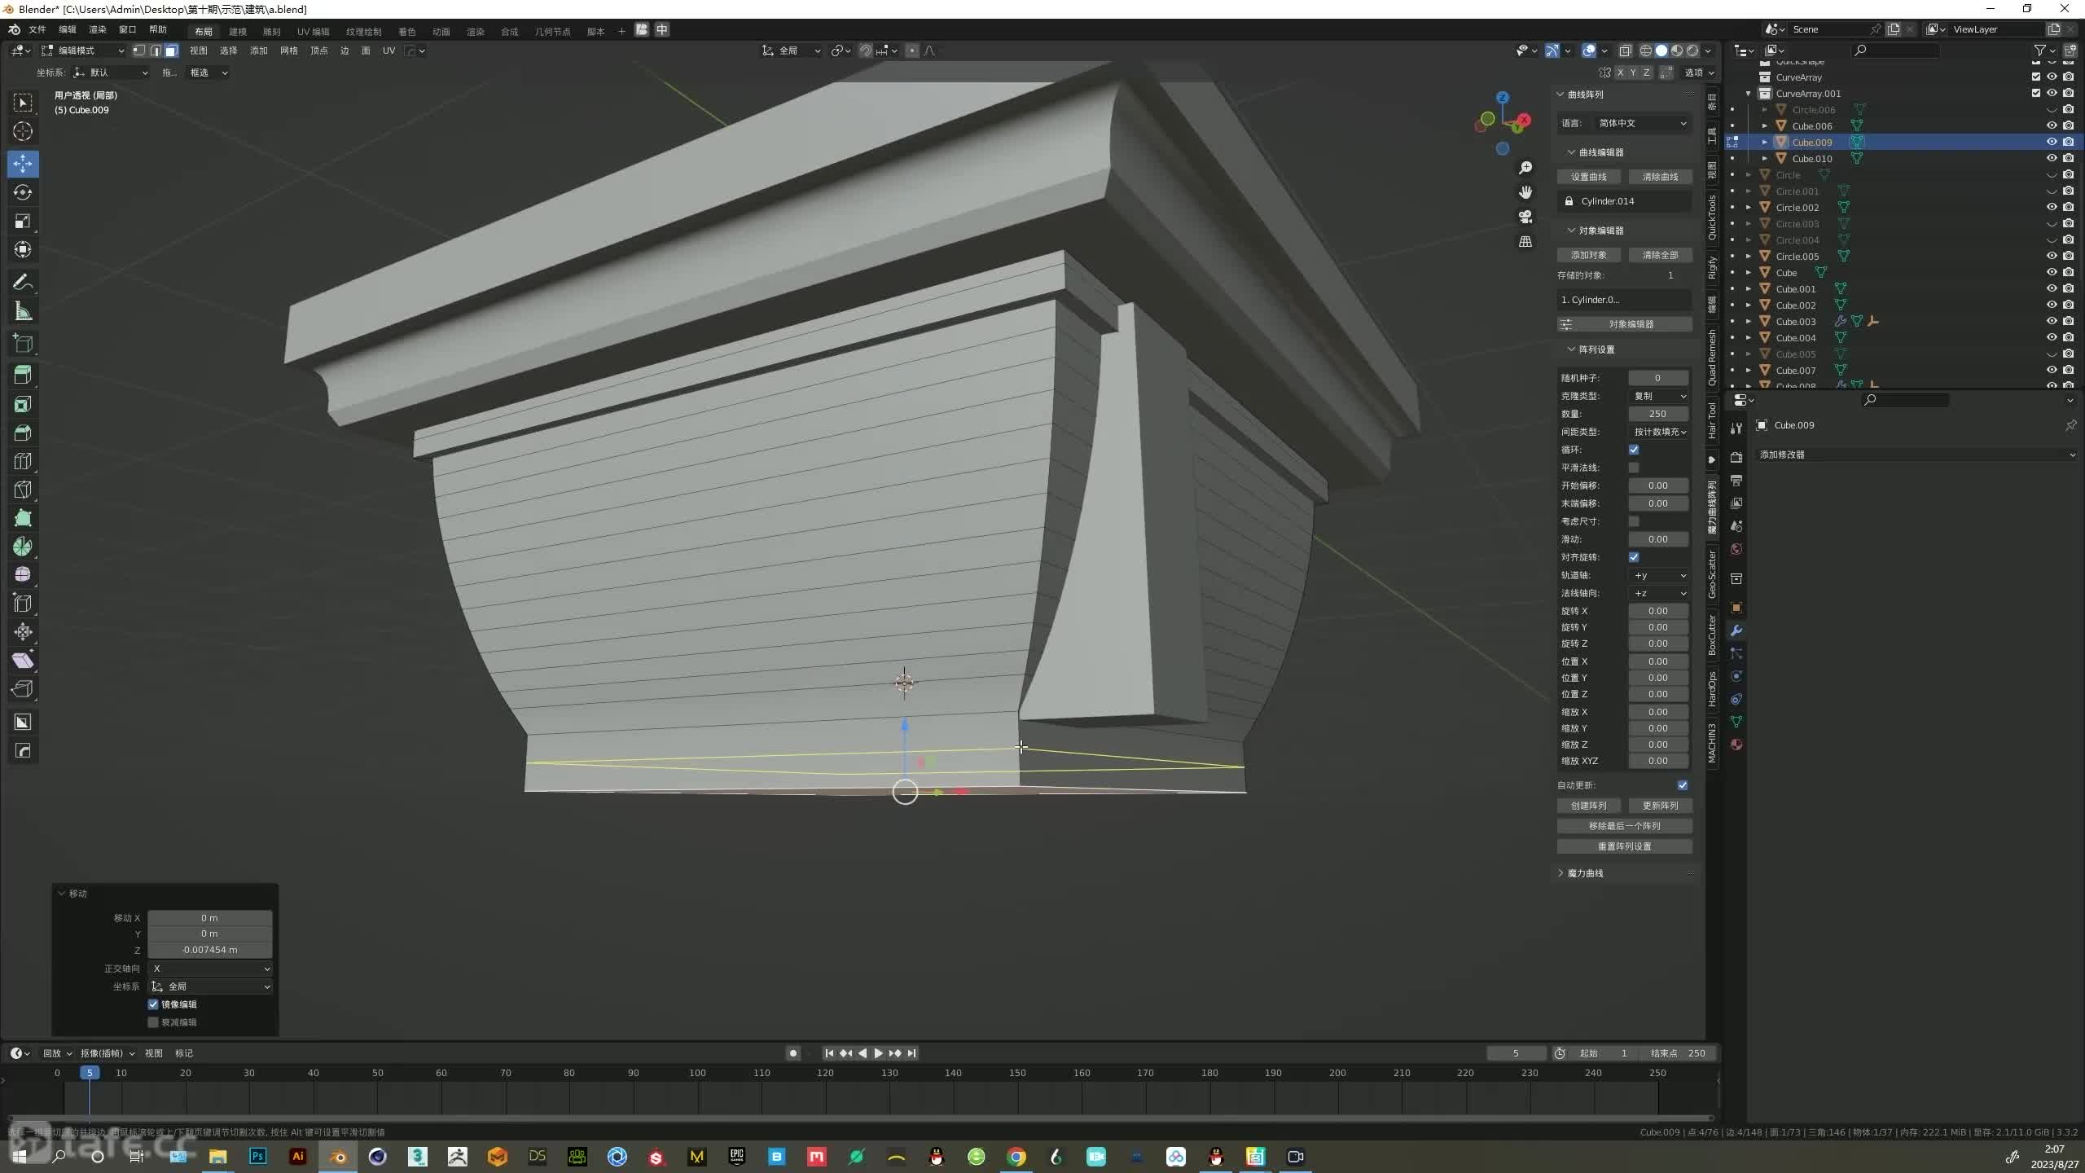2085x1173 pixels.
Task: Open the 轨道轴 +y dropdown
Action: tap(1659, 575)
